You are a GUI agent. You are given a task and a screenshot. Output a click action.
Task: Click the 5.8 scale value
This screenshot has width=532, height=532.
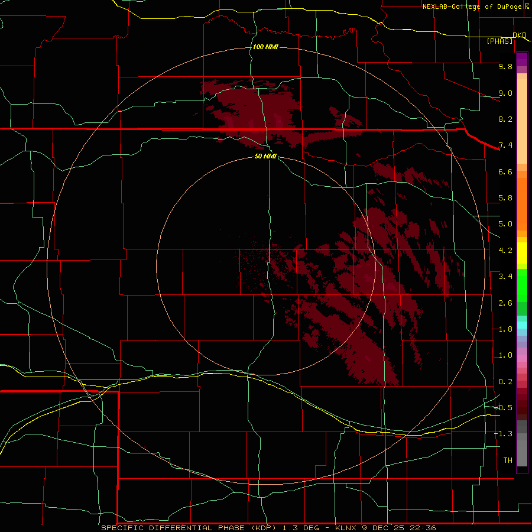coord(505,198)
